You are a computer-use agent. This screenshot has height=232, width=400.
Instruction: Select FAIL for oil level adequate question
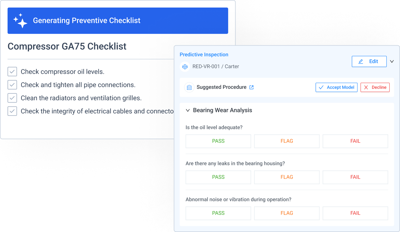(x=355, y=141)
